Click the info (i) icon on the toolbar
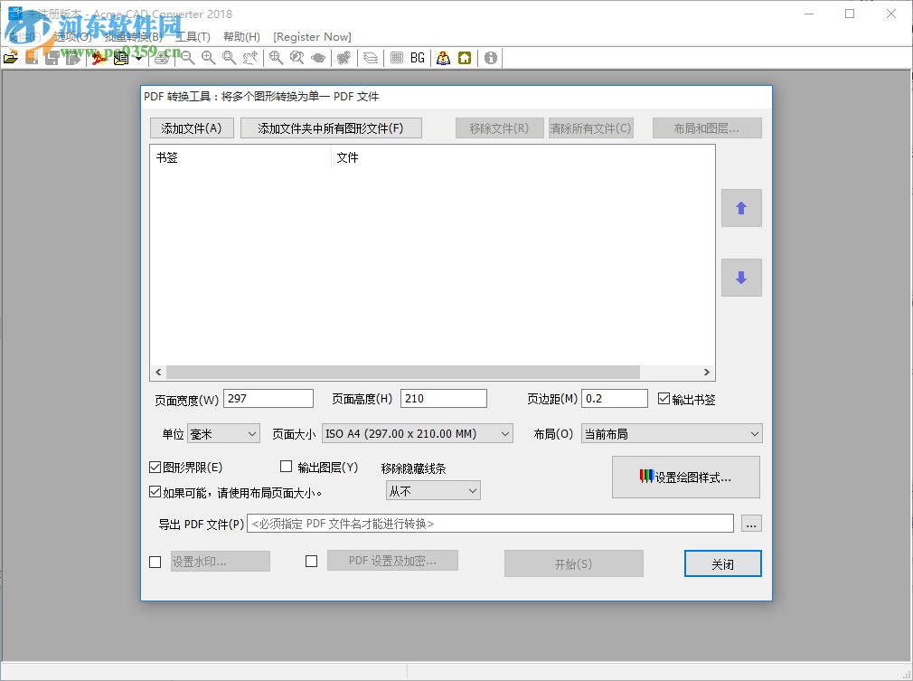 490,57
